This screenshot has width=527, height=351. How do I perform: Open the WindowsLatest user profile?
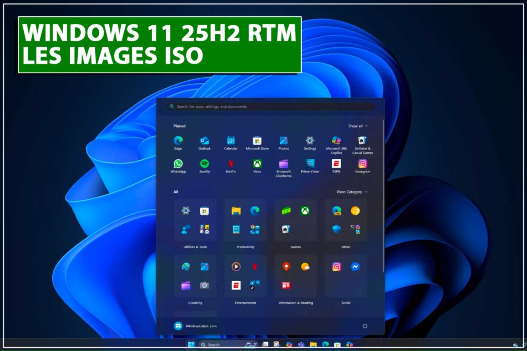[195, 326]
